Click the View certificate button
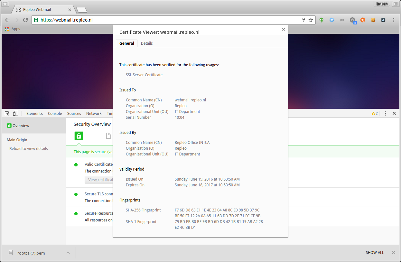Screen dimensions: 401x262 [99, 180]
